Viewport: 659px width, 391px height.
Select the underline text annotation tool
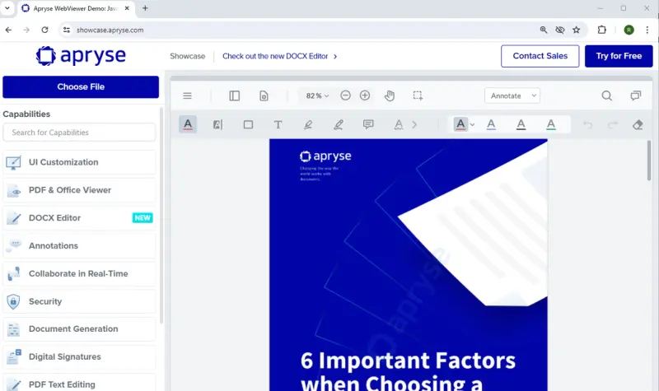coord(188,124)
